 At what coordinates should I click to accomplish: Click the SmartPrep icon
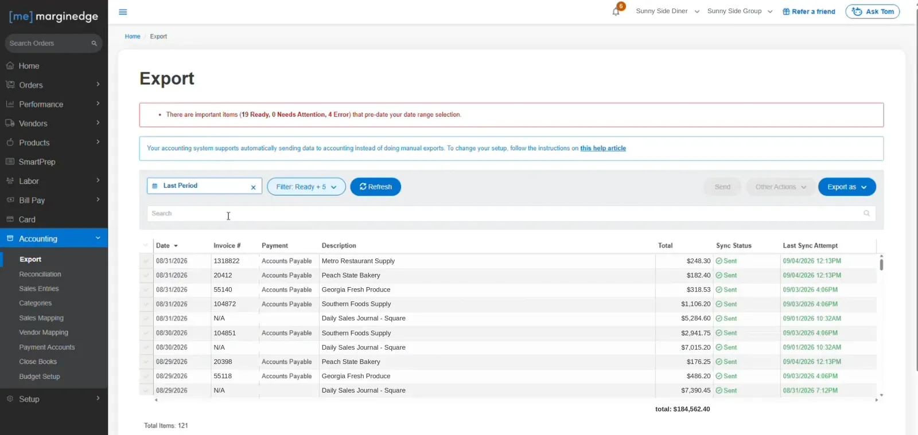pyautogui.click(x=10, y=162)
